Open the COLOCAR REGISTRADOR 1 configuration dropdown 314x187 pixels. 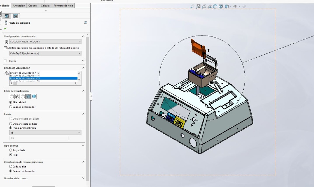tap(45, 41)
